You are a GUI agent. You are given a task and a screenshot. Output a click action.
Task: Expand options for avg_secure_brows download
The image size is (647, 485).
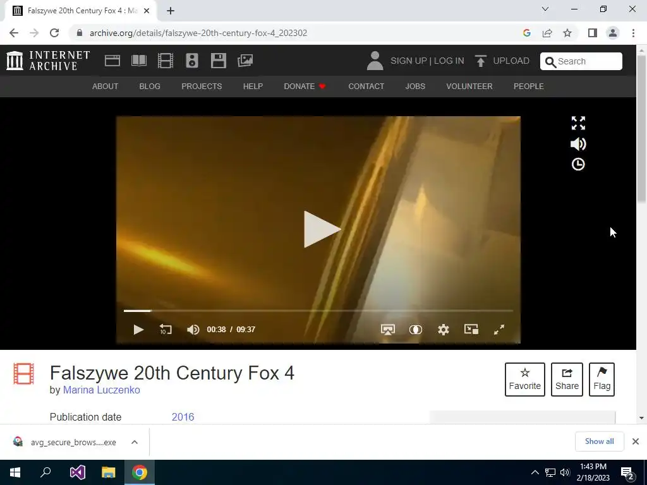(x=135, y=442)
